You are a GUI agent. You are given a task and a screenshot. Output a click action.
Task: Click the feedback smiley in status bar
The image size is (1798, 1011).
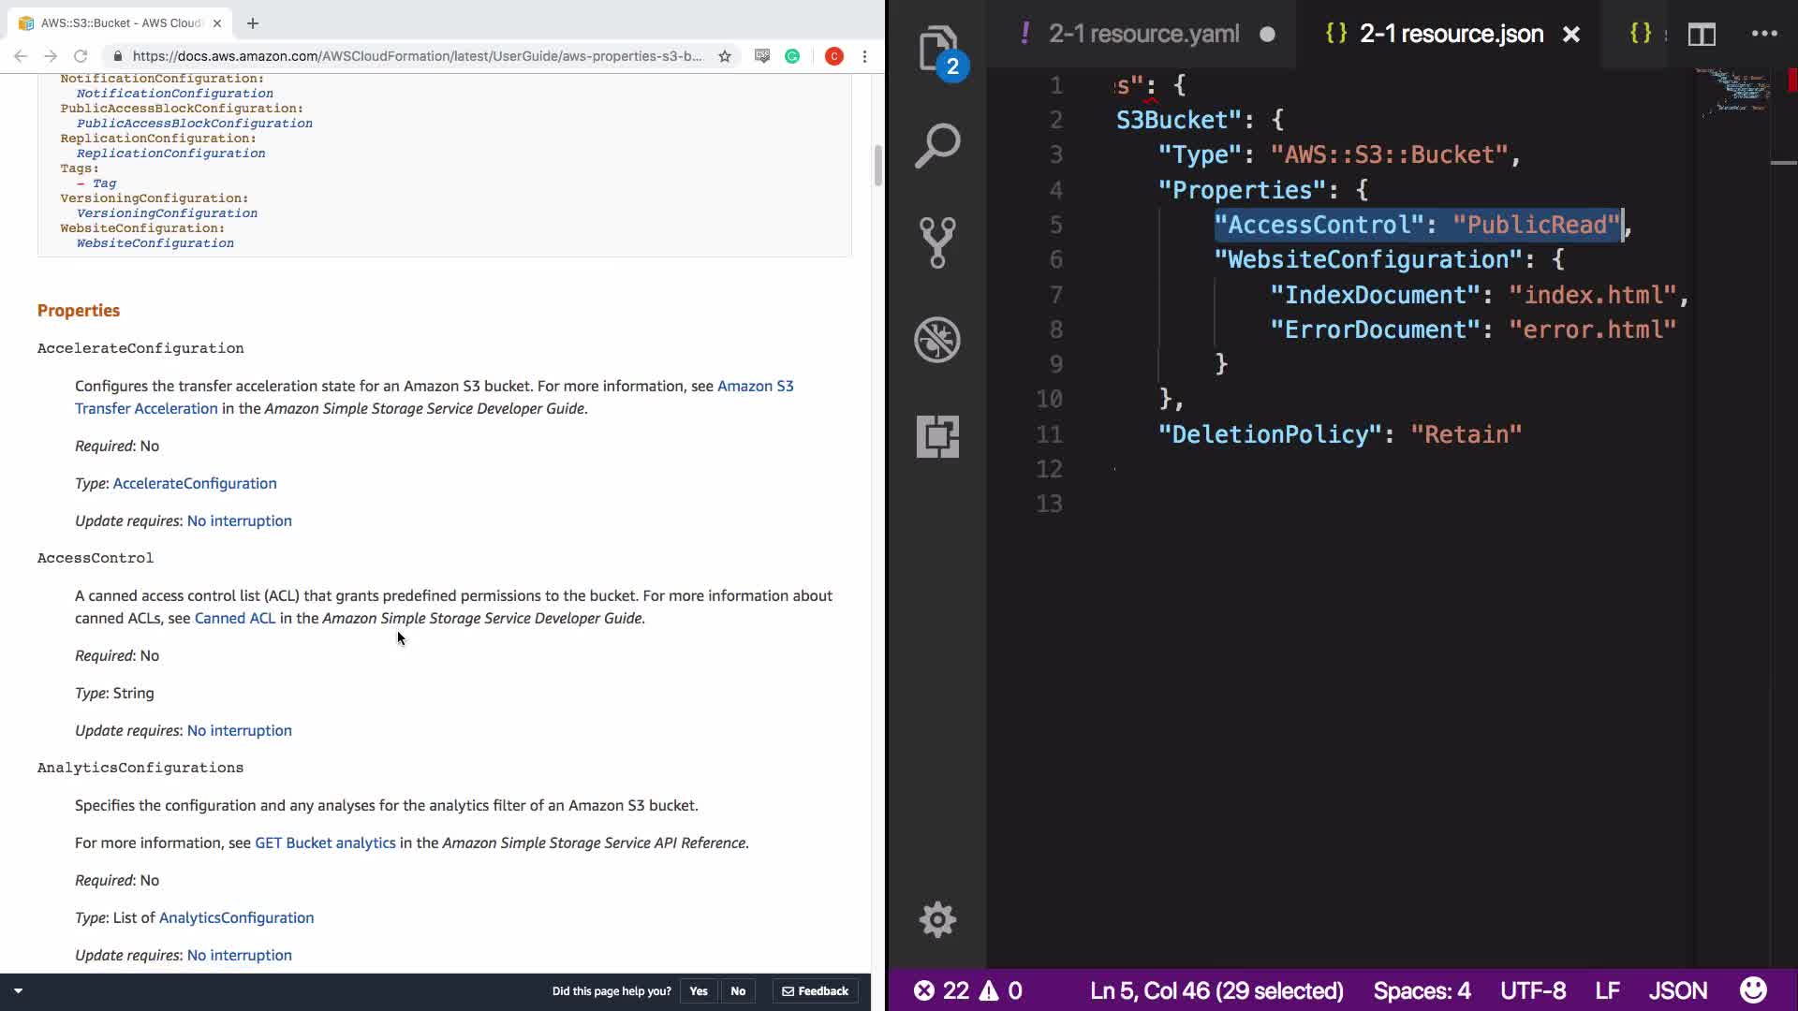1752,990
